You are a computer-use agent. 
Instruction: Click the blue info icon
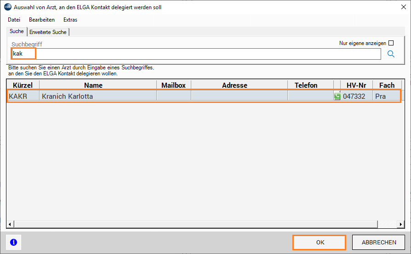tap(13, 242)
